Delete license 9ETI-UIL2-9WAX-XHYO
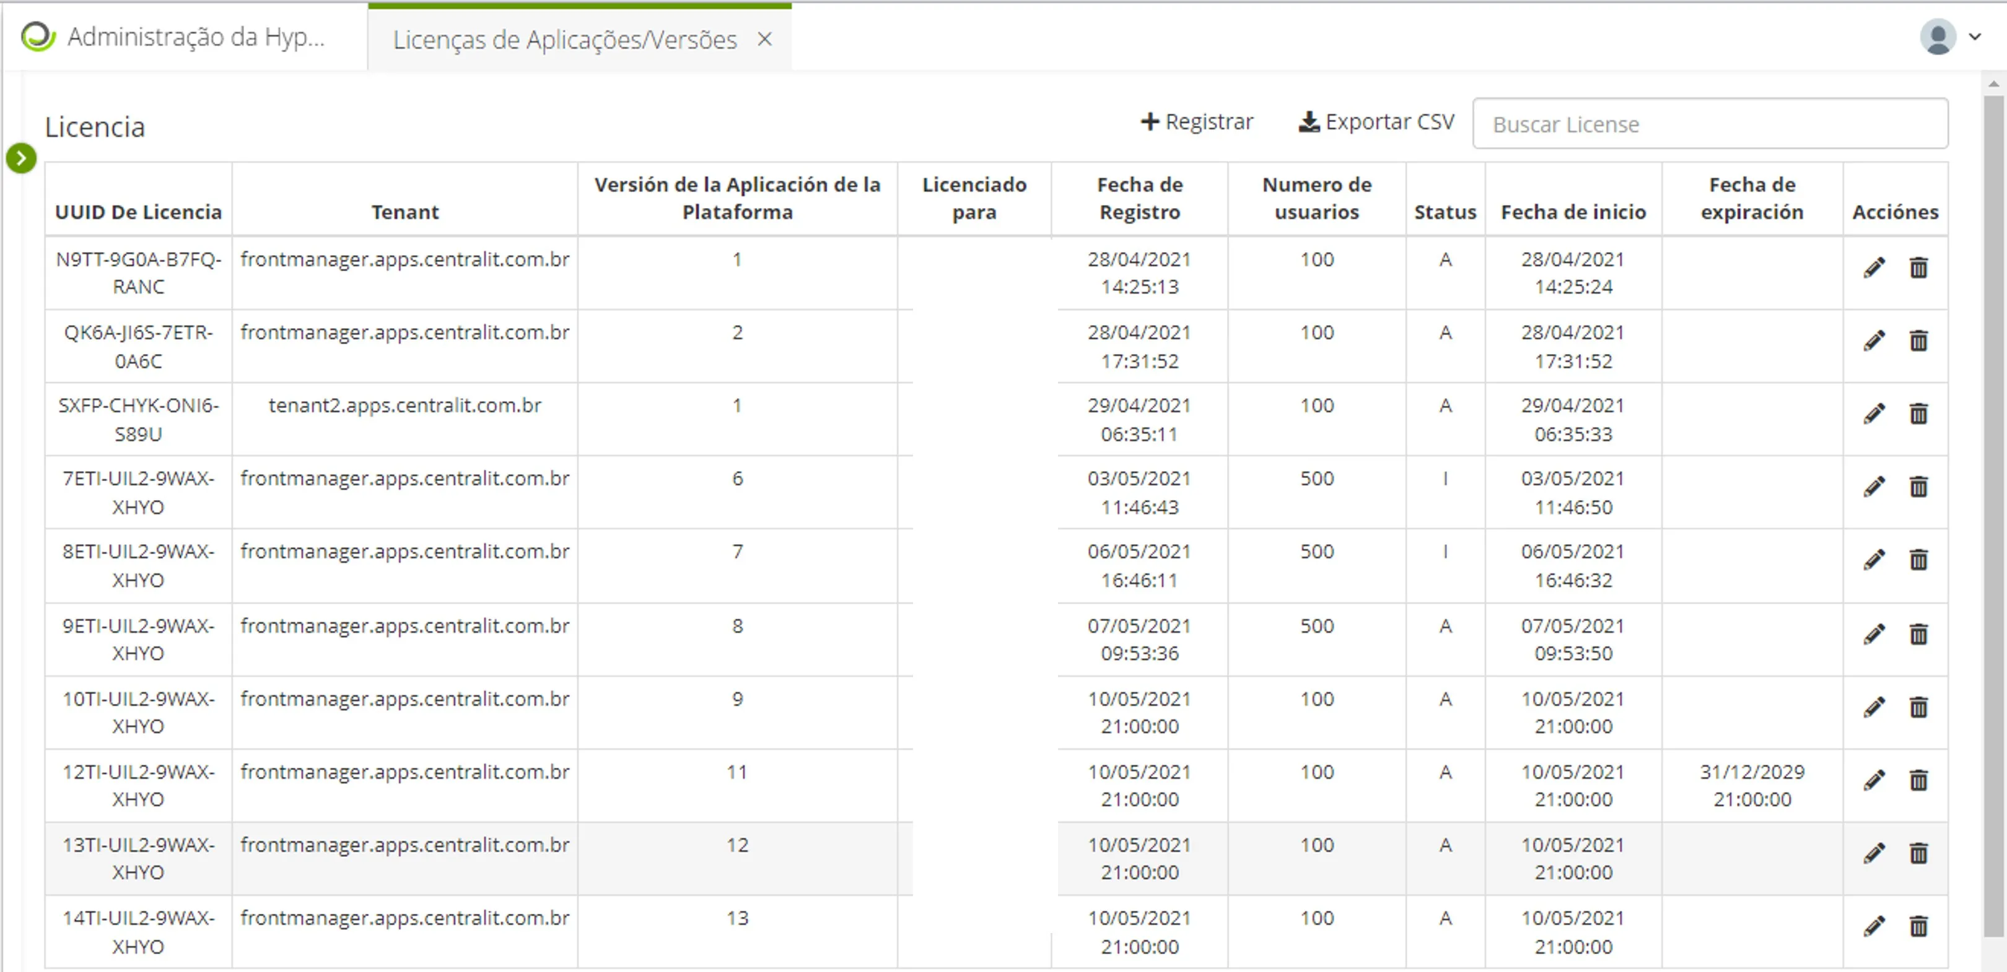 click(x=1918, y=634)
